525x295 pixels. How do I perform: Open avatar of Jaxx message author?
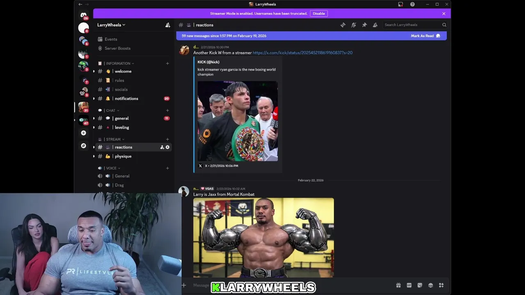click(x=184, y=191)
